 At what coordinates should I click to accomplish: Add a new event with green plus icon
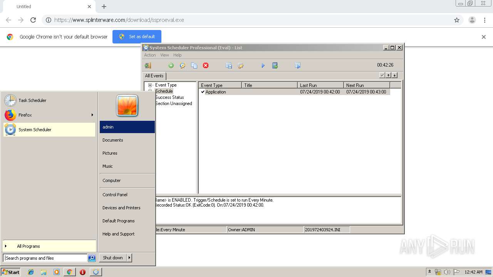click(171, 66)
